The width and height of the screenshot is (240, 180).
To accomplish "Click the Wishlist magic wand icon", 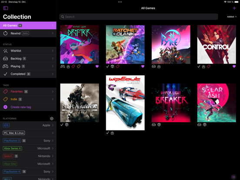I will point(5,51).
